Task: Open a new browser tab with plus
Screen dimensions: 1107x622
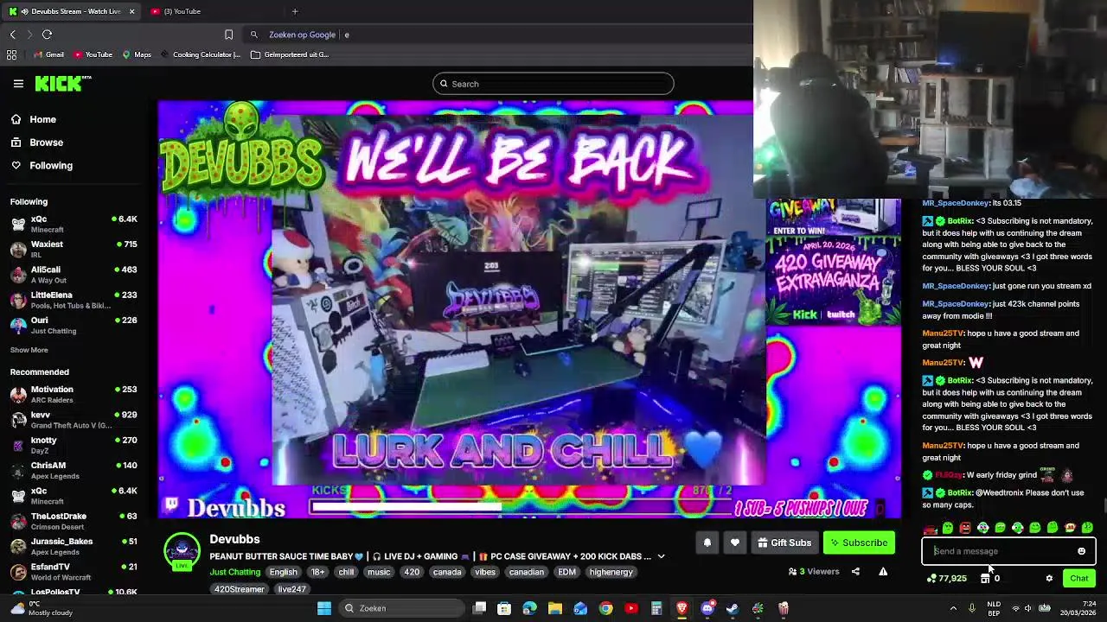Action: pyautogui.click(x=295, y=11)
